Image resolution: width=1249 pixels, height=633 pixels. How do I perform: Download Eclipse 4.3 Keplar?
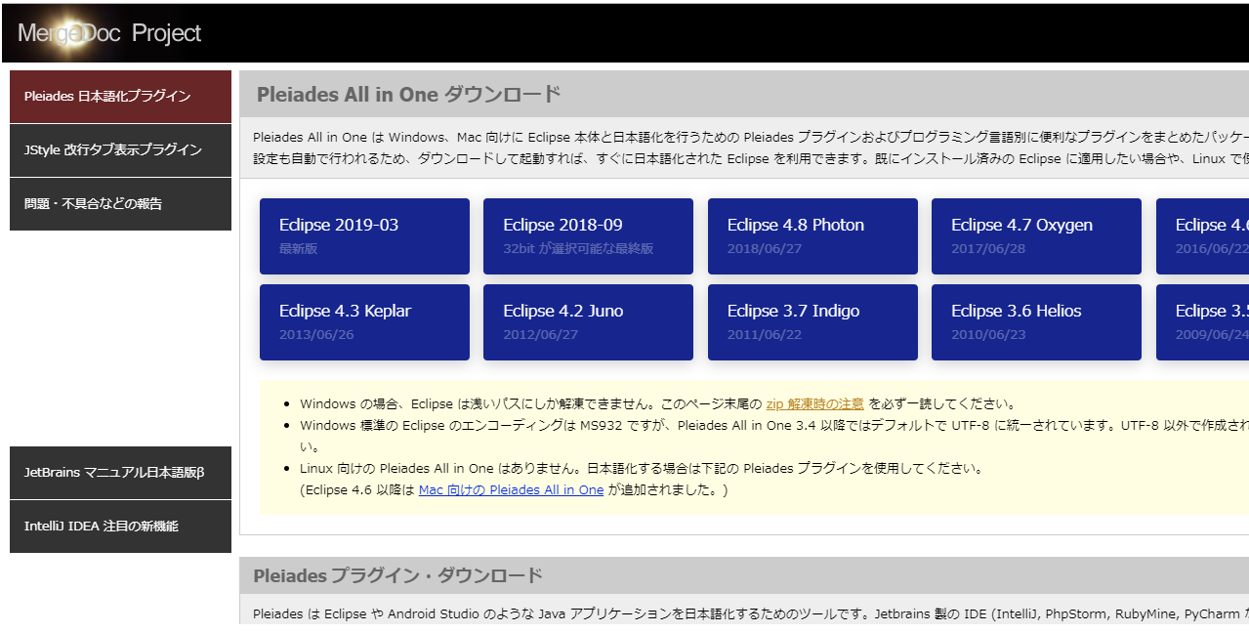tap(364, 322)
